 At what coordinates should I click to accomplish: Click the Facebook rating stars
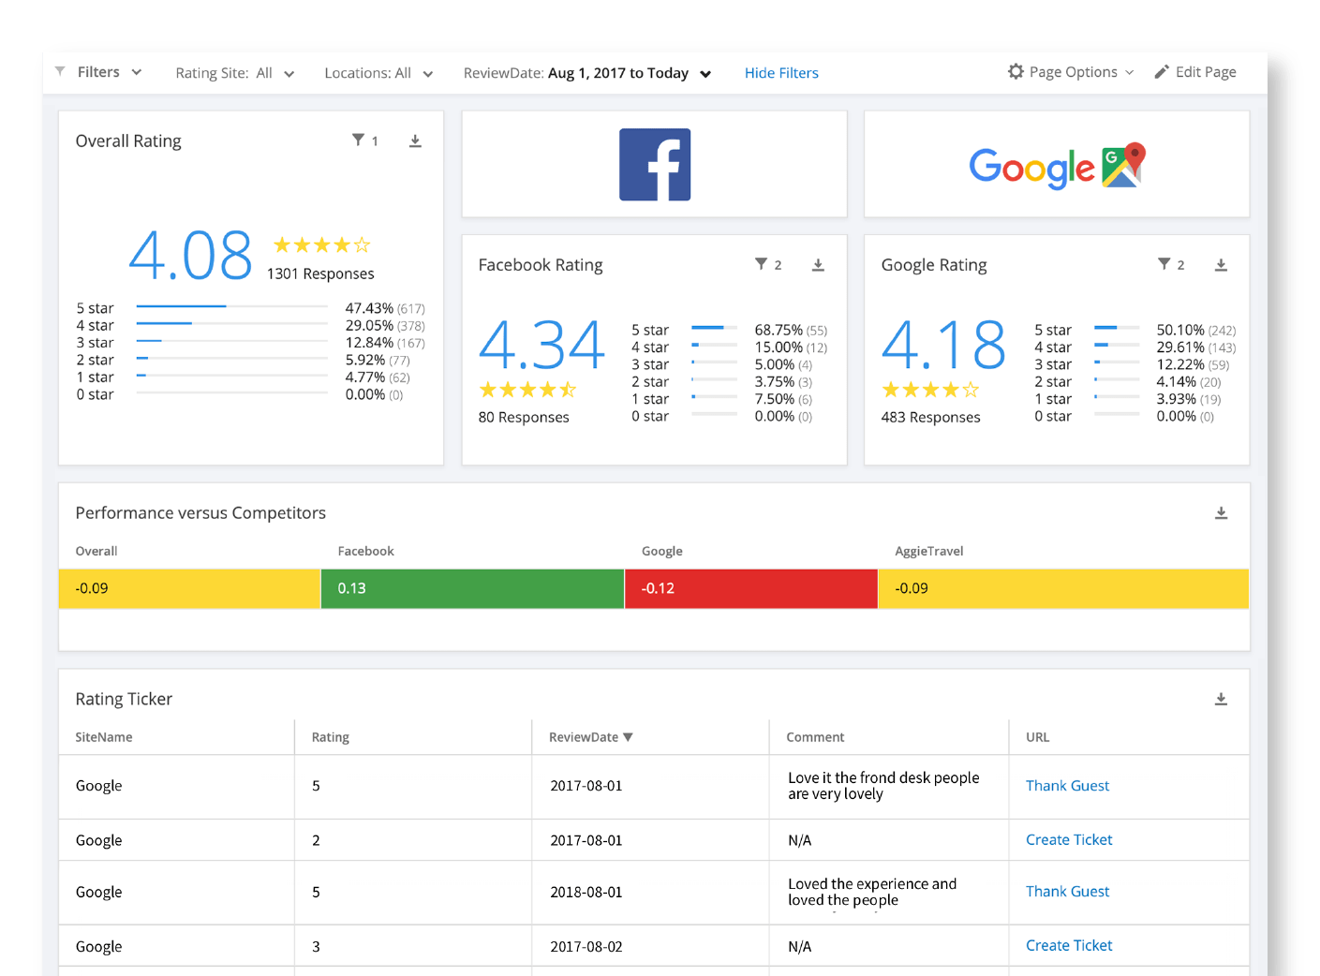tap(527, 390)
